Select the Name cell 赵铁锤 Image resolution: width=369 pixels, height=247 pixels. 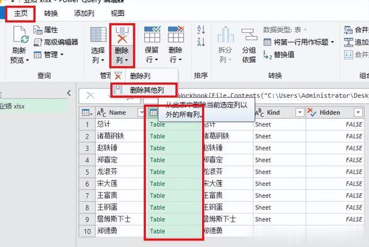(107, 148)
